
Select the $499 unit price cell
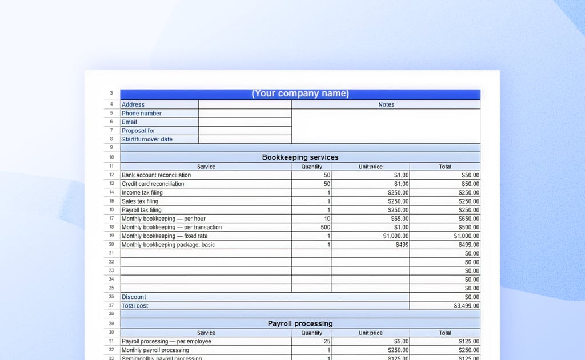370,245
